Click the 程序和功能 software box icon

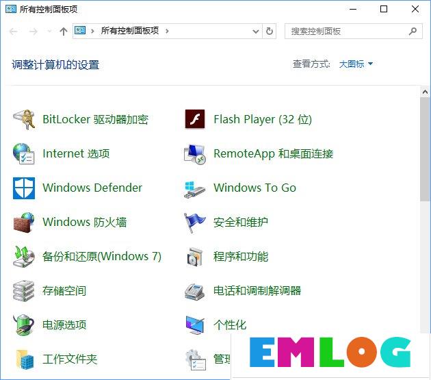tap(195, 257)
